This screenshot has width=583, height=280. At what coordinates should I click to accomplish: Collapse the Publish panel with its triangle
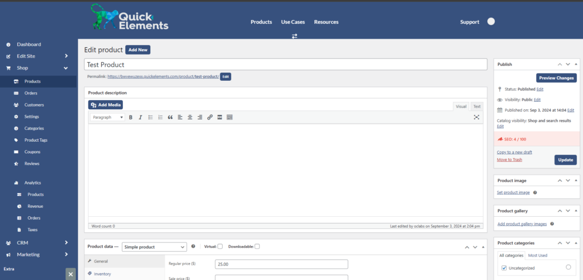[x=576, y=64]
